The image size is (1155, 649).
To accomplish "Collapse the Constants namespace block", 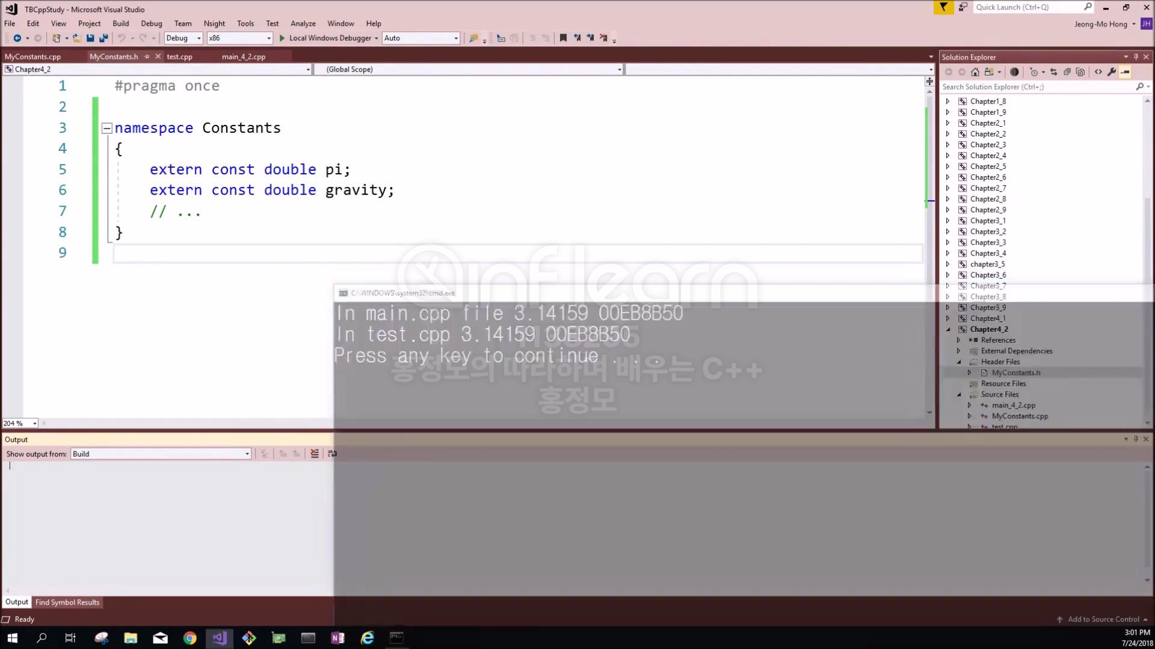I will click(107, 128).
